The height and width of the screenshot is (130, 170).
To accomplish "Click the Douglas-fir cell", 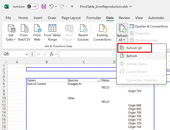I will 84,84.
